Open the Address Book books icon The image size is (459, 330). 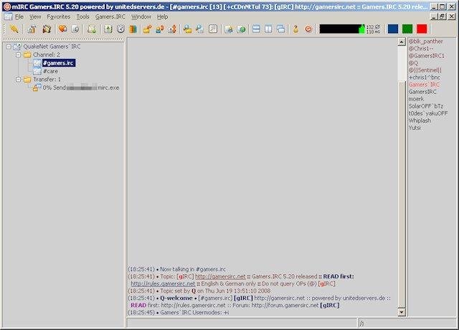pyautogui.click(x=133, y=29)
